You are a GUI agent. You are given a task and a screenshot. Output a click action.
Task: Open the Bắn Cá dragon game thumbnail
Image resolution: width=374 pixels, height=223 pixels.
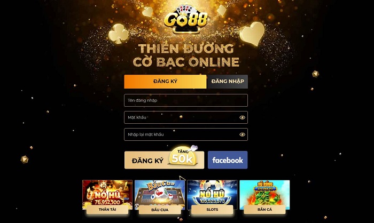pyautogui.click(x=264, y=195)
